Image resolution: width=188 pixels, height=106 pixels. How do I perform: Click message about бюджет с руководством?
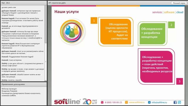pos(21,13)
